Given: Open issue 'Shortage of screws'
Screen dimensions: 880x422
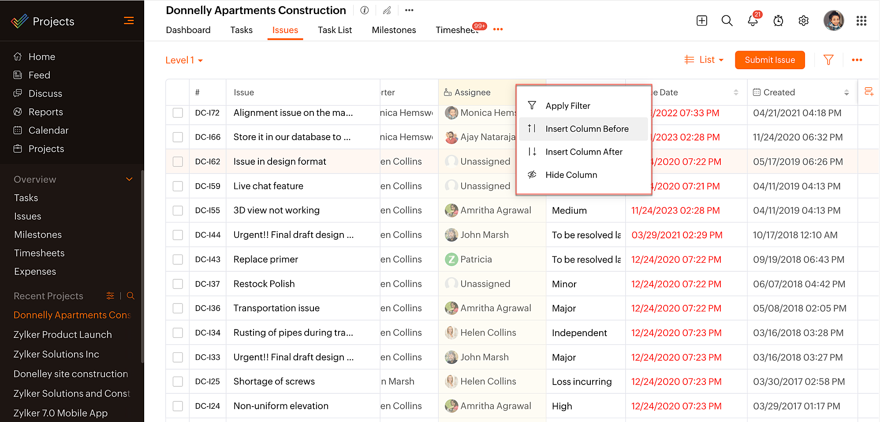Looking at the screenshot, I should point(274,381).
